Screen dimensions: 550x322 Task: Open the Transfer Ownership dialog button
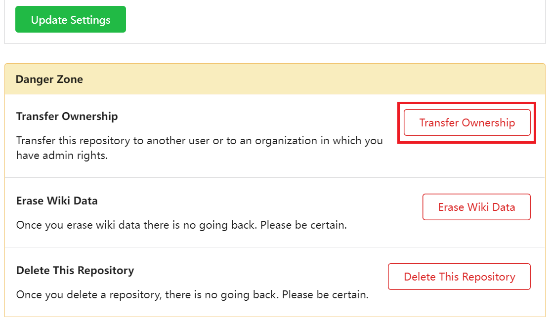pyautogui.click(x=467, y=122)
